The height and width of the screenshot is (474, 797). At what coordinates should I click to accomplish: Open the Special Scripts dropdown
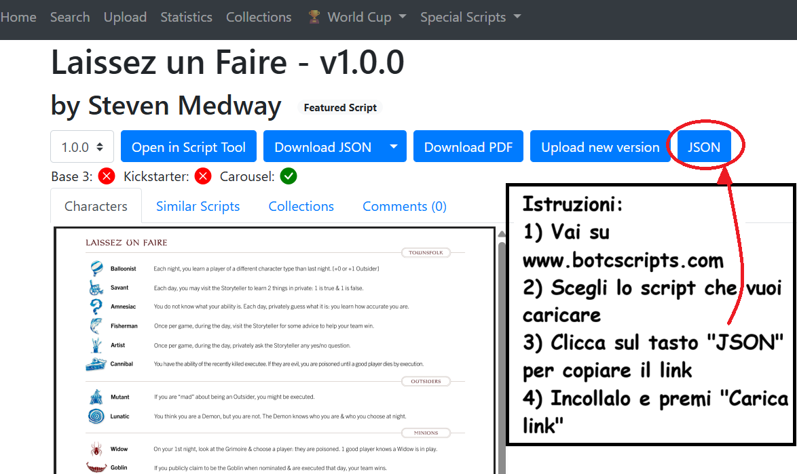point(470,17)
